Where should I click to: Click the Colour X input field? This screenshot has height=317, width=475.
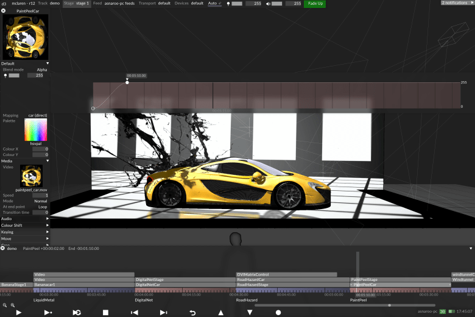tap(40, 149)
